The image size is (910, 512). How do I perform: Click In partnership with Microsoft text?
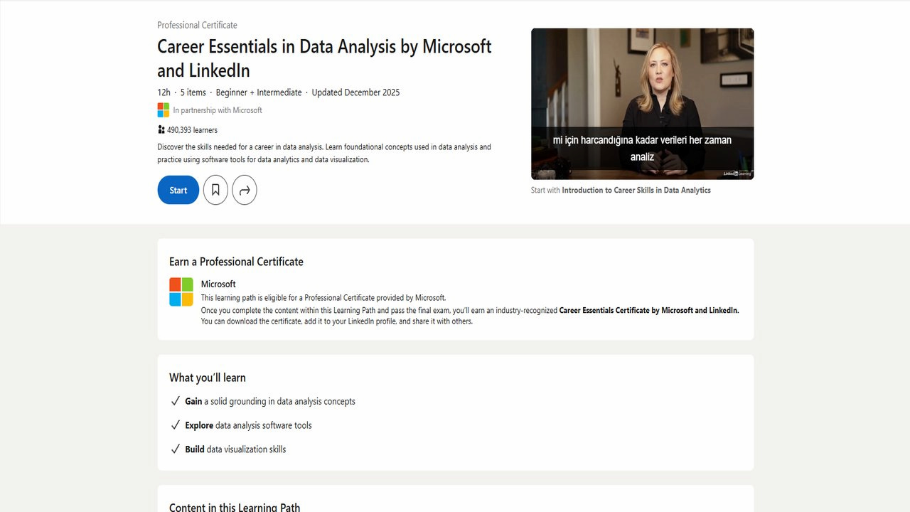point(218,110)
